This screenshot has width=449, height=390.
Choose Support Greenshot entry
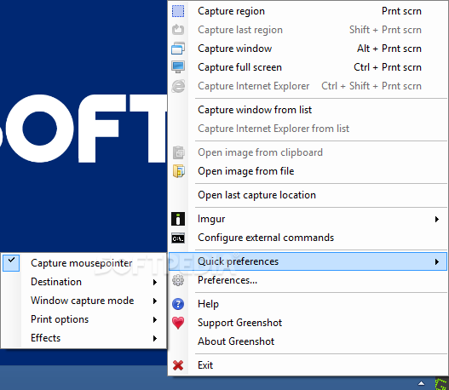click(308, 323)
